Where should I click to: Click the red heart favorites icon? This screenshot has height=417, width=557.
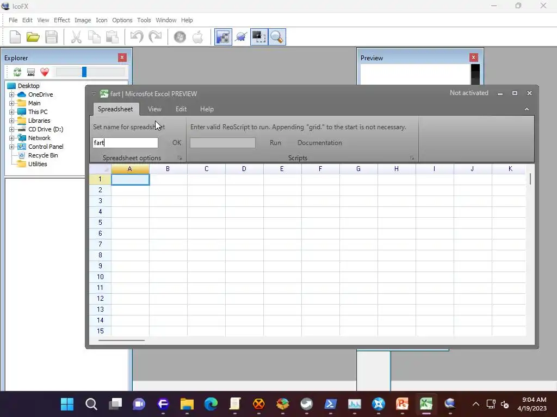coord(45,72)
